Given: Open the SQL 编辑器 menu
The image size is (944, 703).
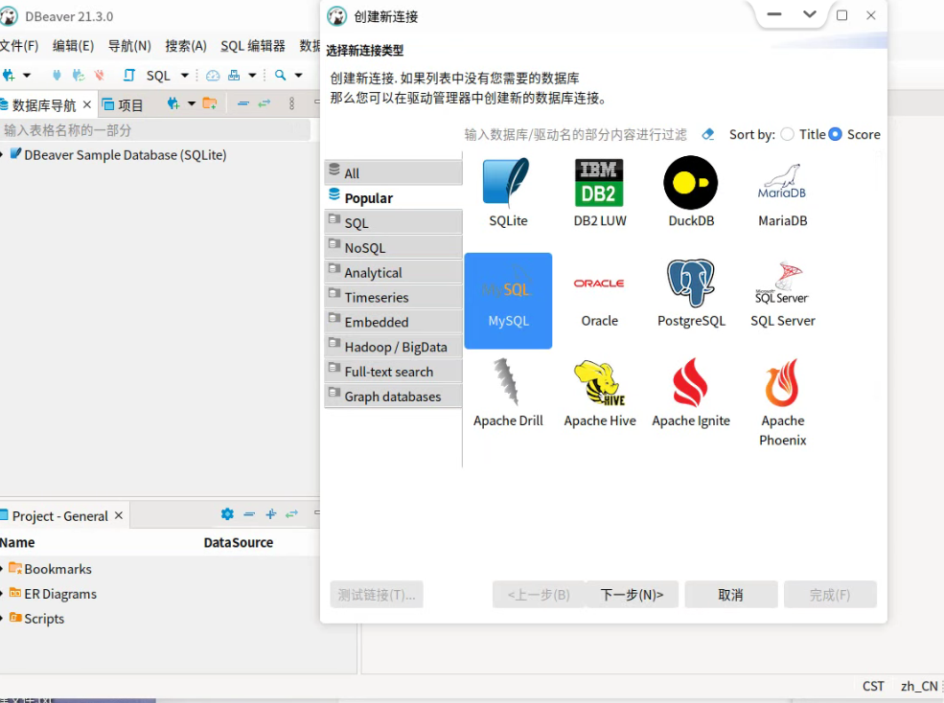Looking at the screenshot, I should (253, 46).
